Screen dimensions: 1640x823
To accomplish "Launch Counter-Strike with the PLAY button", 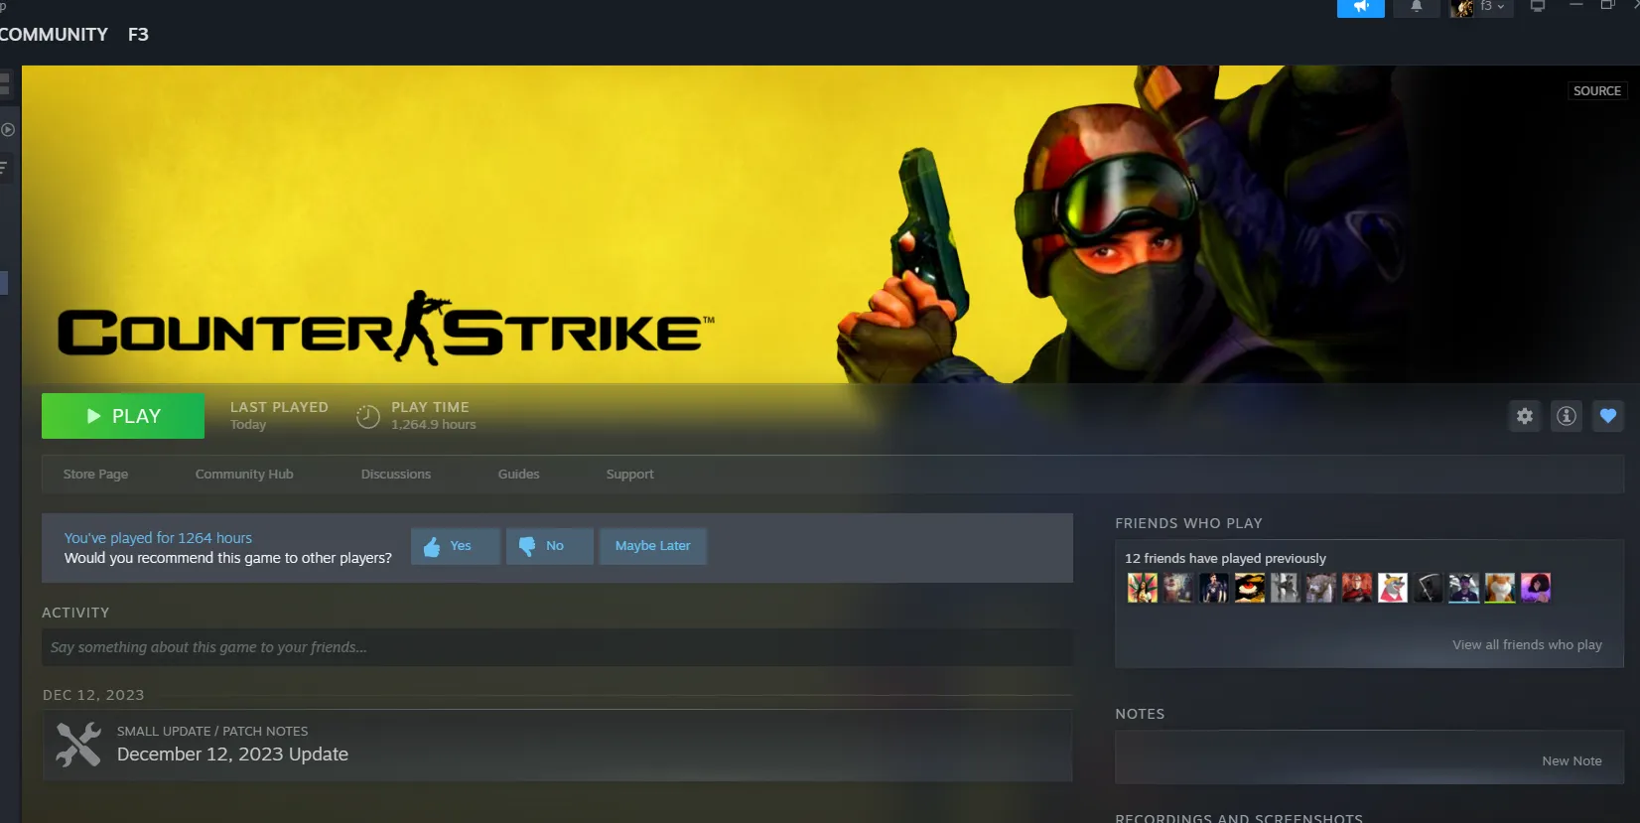I will coord(123,416).
